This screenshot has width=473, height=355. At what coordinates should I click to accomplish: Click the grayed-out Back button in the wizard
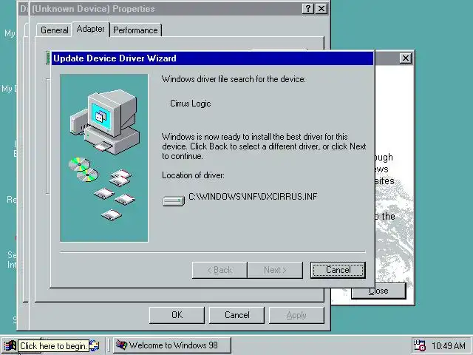(x=220, y=270)
